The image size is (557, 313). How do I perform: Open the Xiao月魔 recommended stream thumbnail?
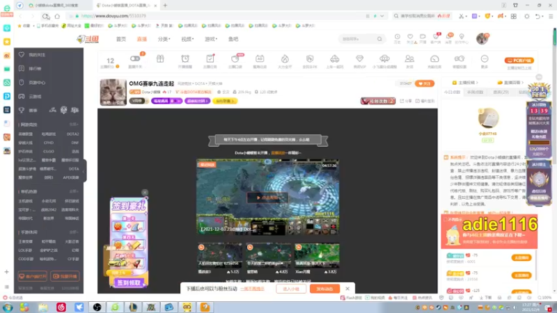317,255
